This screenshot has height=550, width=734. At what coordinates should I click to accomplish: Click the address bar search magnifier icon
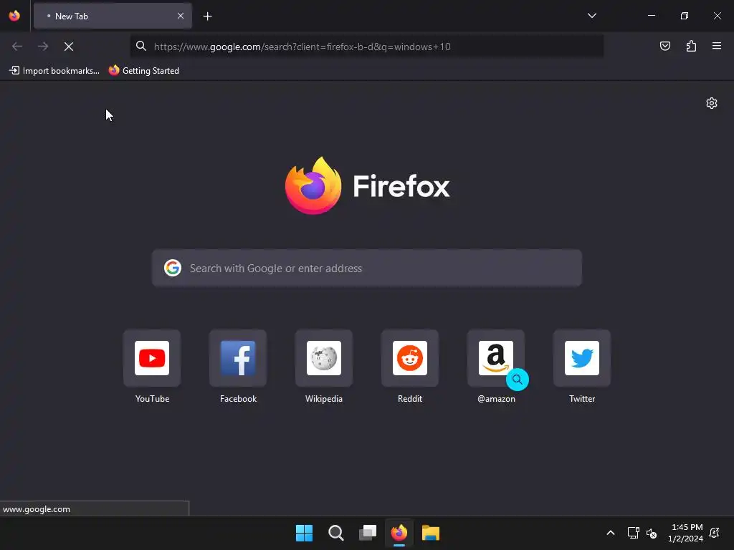pyautogui.click(x=141, y=46)
